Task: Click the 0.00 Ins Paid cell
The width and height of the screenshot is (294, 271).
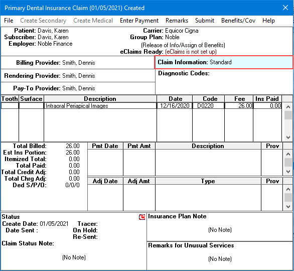Action: click(267, 106)
